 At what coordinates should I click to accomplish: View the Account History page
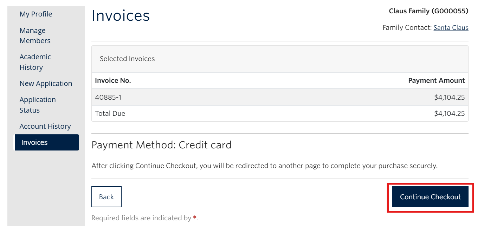(x=45, y=126)
